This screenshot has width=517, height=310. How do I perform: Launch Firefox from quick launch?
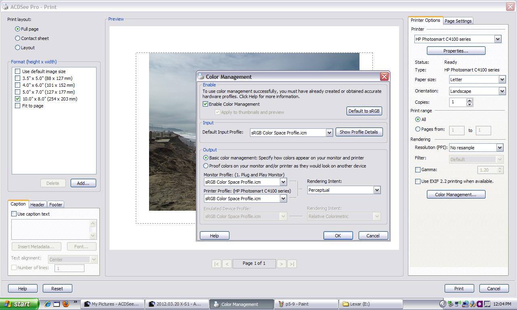point(66,304)
